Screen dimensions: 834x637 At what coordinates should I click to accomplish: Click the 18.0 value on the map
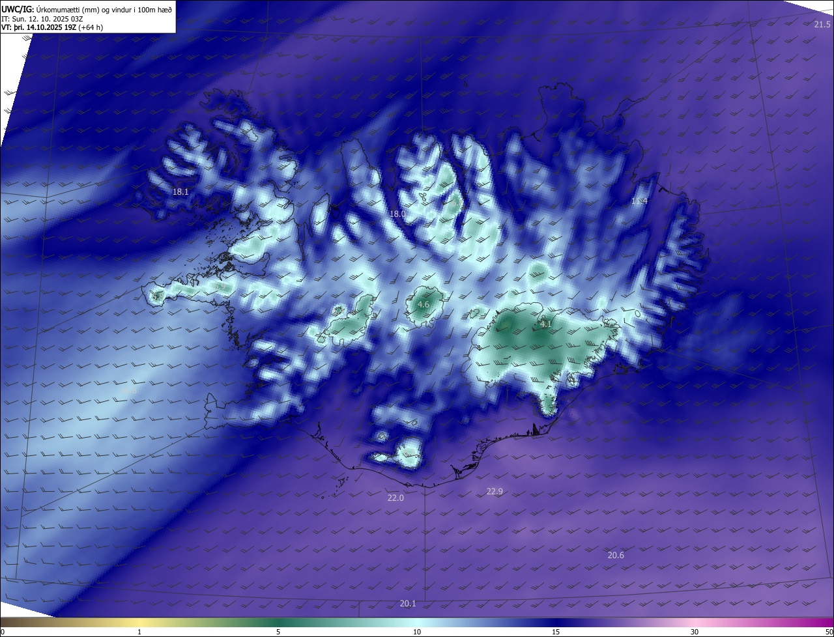397,214
